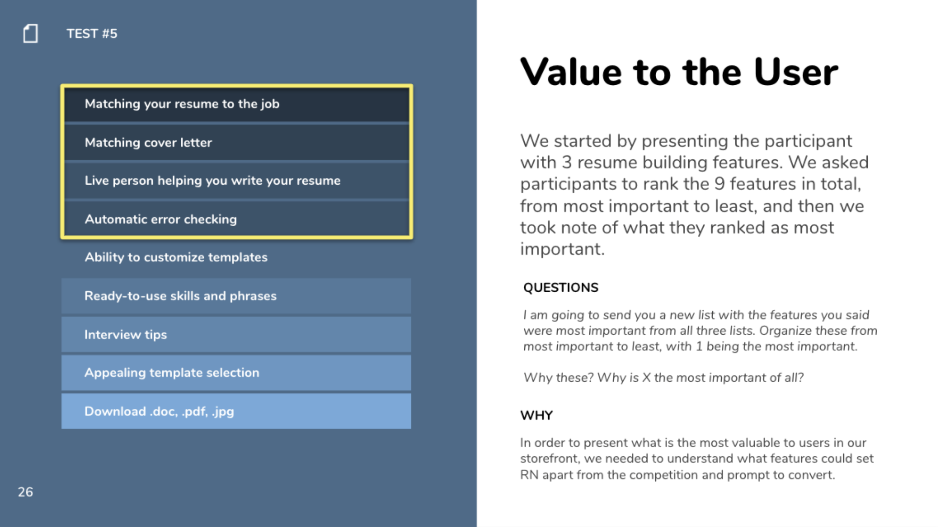Click the WHY heading
The height and width of the screenshot is (527, 938).
(x=536, y=415)
